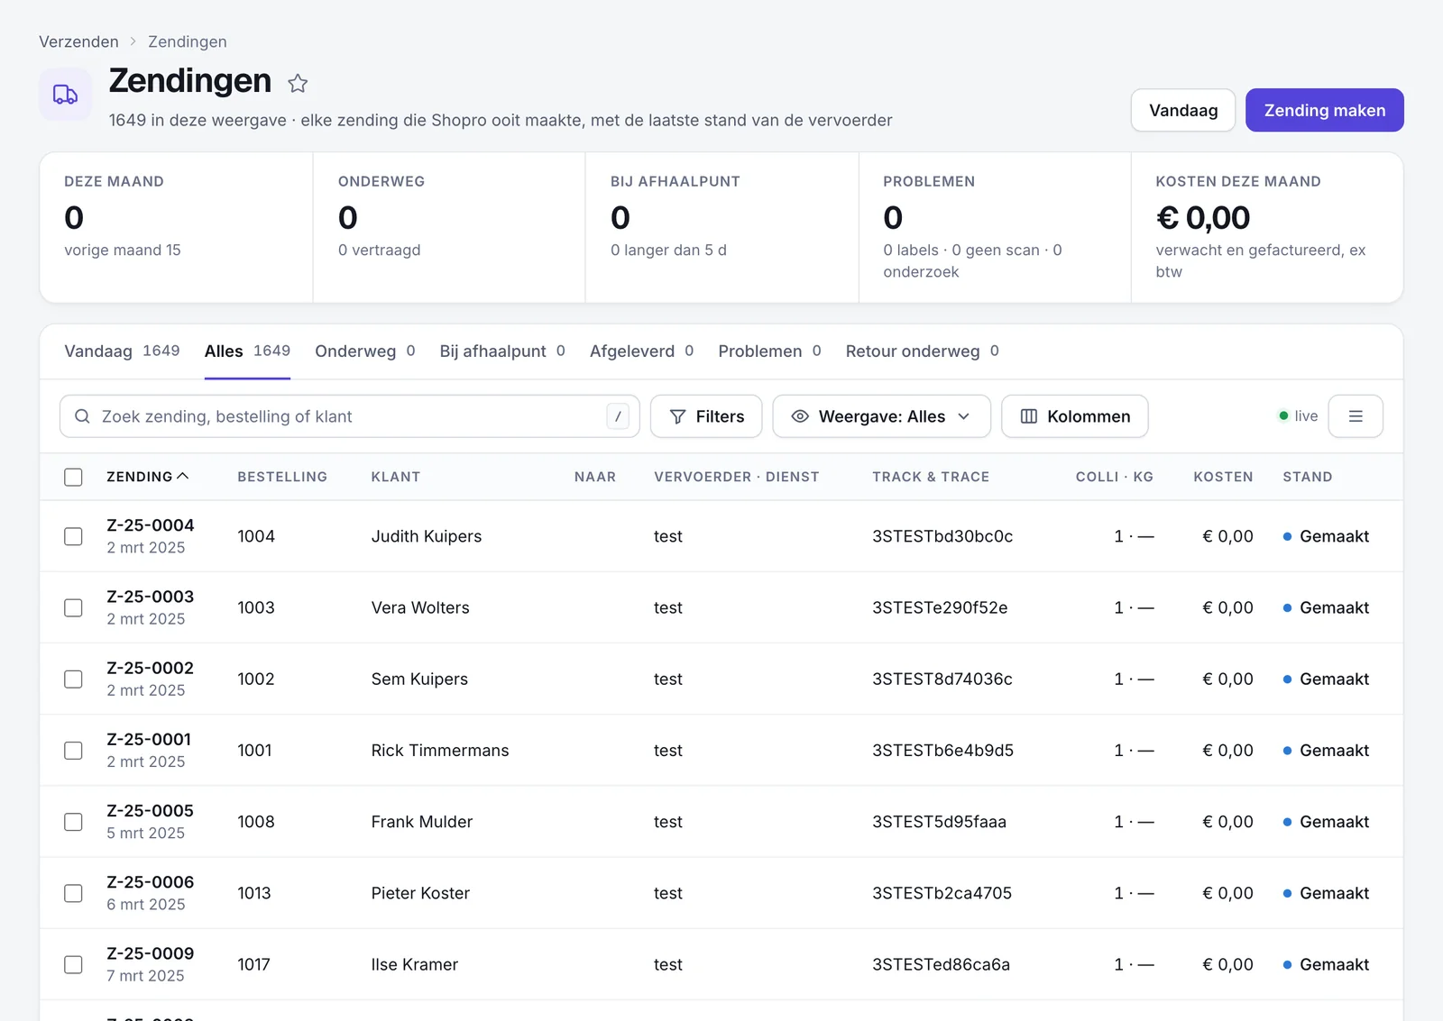Click the green live status indicator
1443x1021 pixels.
1283,416
